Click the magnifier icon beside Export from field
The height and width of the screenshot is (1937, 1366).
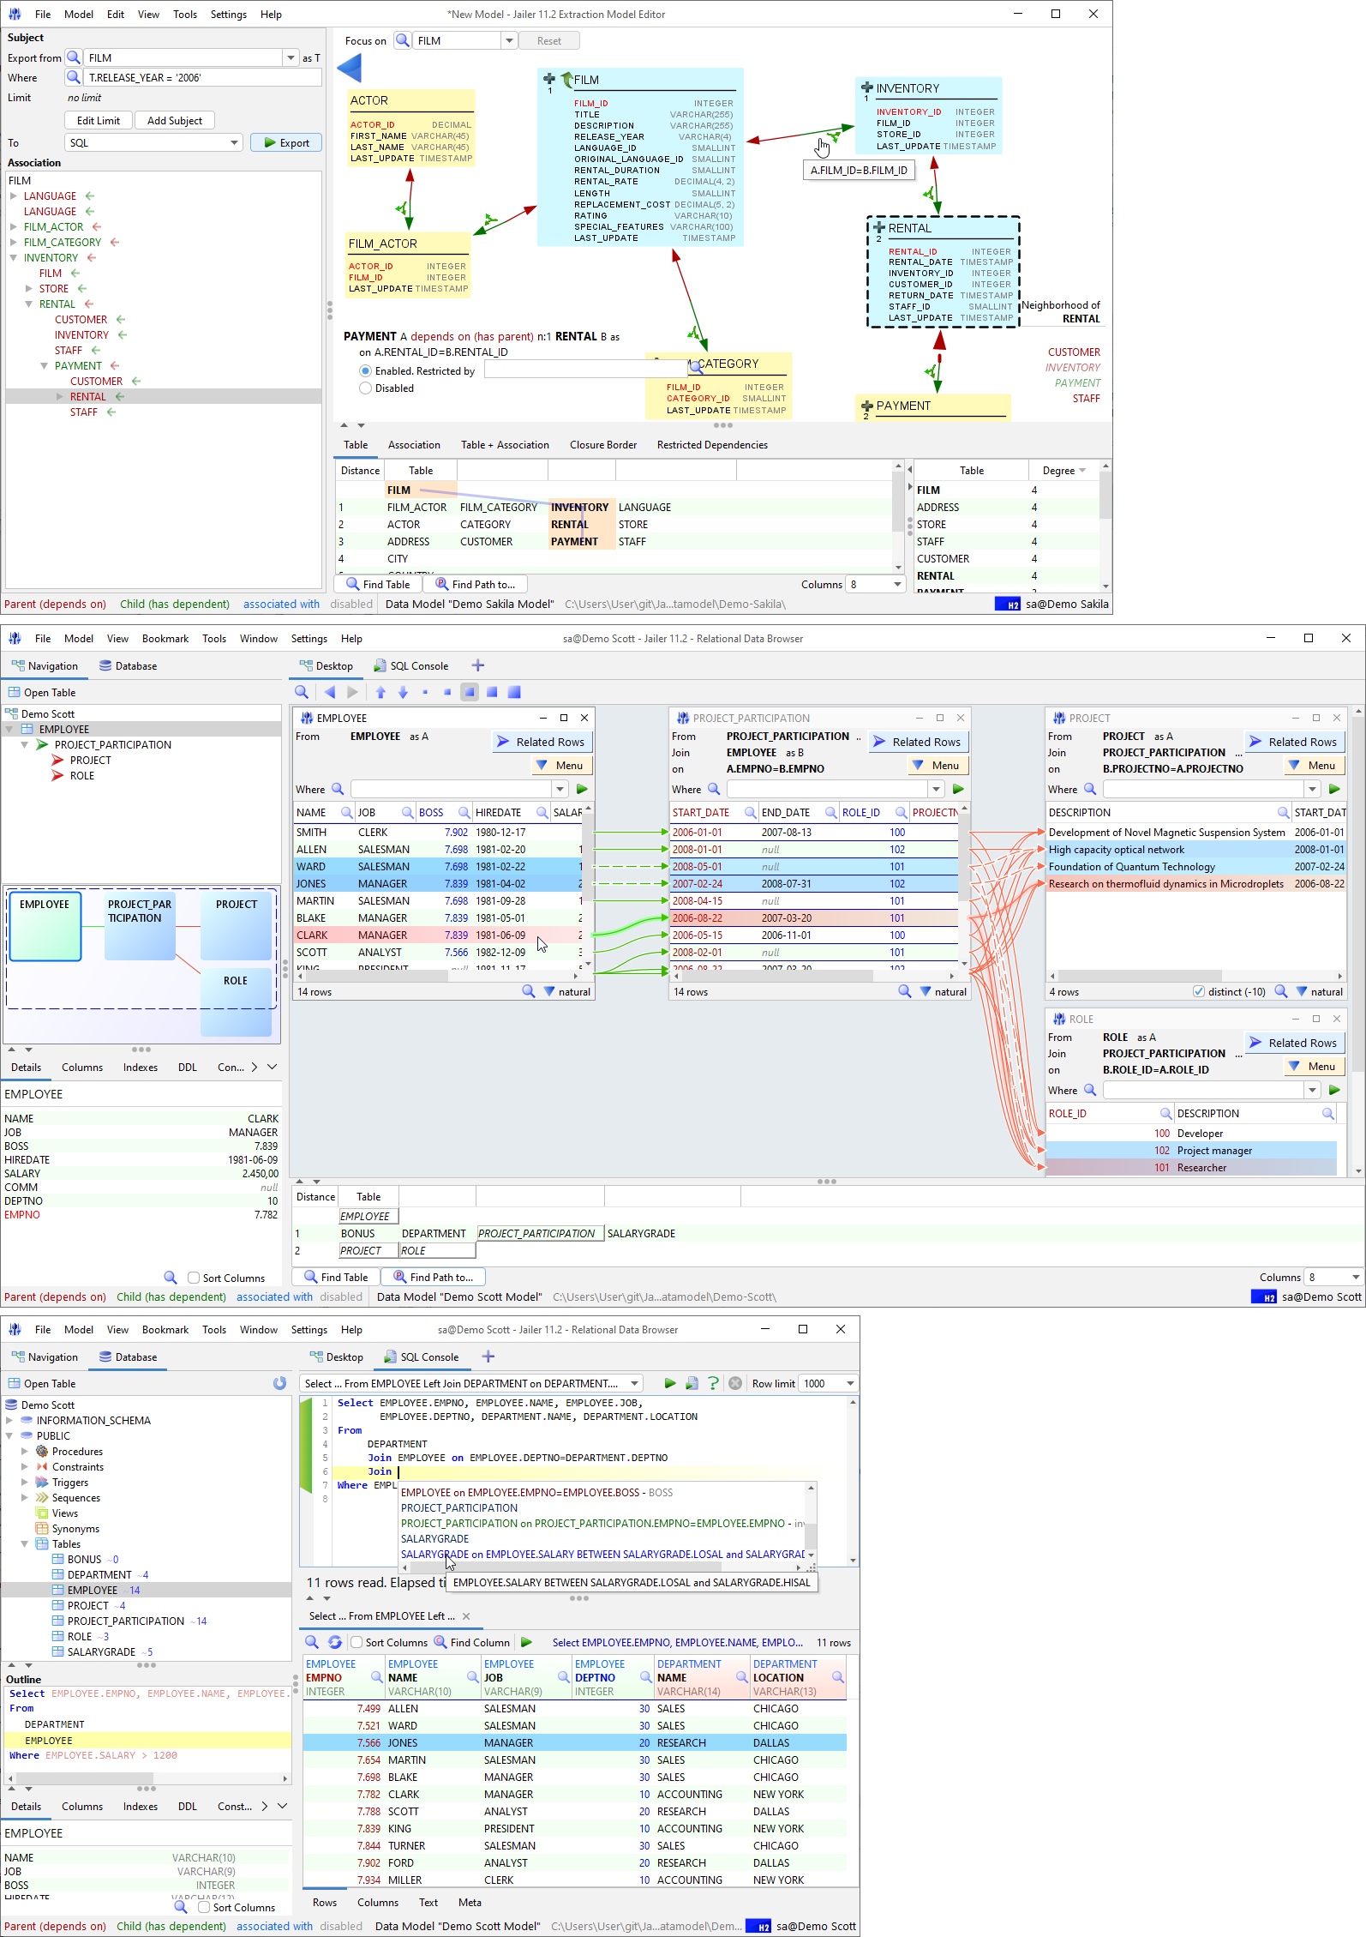point(75,57)
